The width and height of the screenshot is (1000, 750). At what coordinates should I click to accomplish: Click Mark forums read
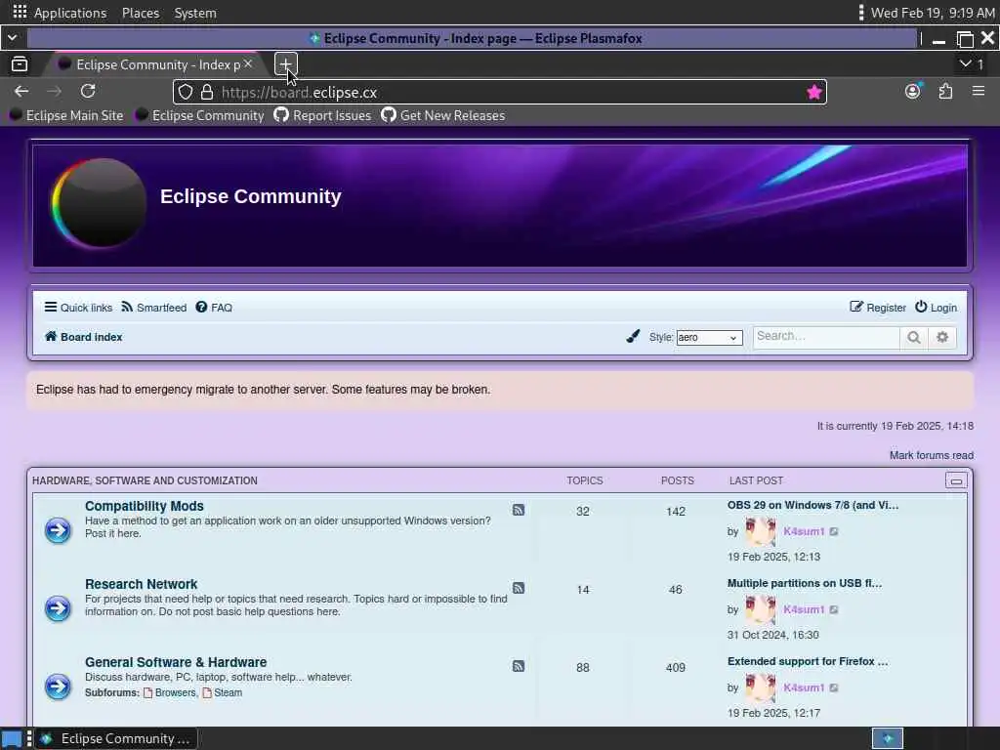tap(931, 455)
